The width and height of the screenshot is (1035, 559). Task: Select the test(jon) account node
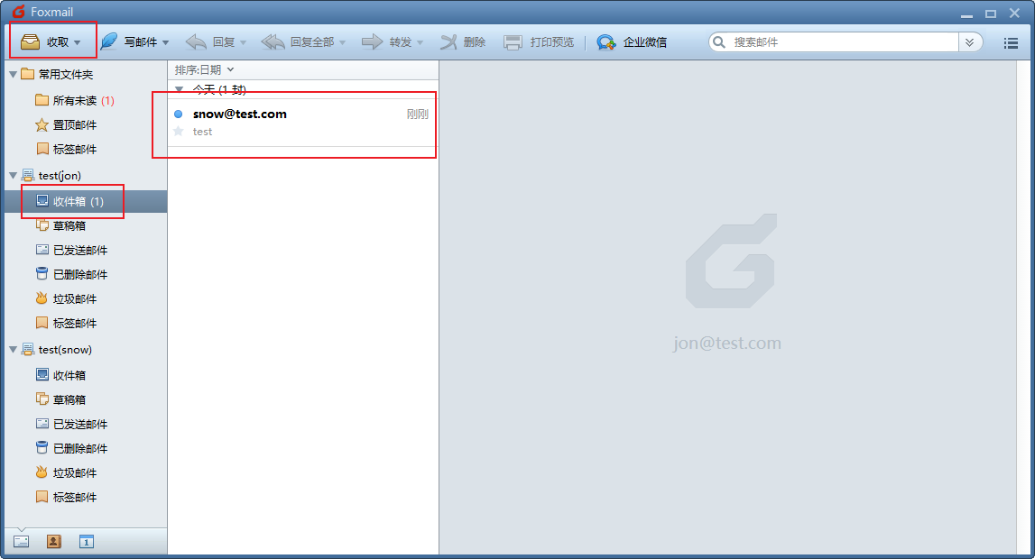click(51, 175)
